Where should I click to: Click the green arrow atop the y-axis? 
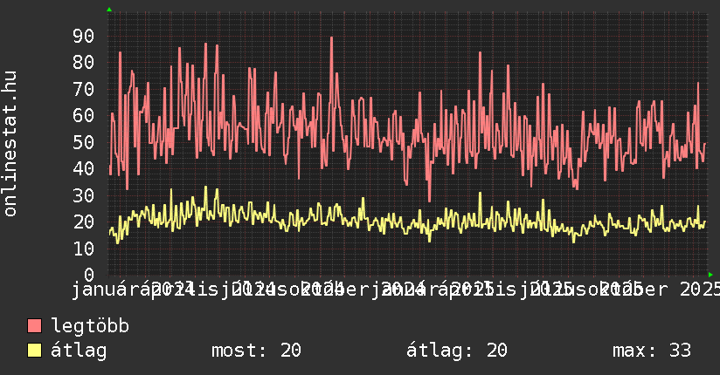(109, 10)
